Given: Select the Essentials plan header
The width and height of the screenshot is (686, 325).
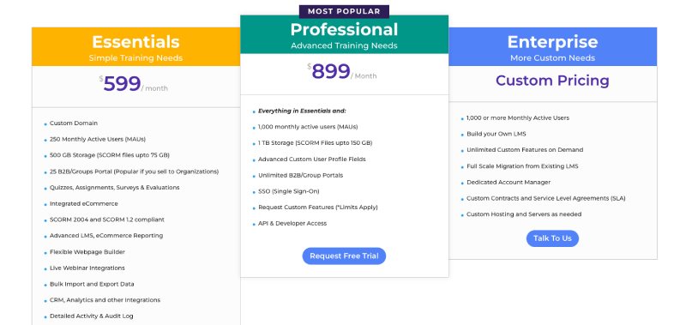Looking at the screenshot, I should pos(135,47).
